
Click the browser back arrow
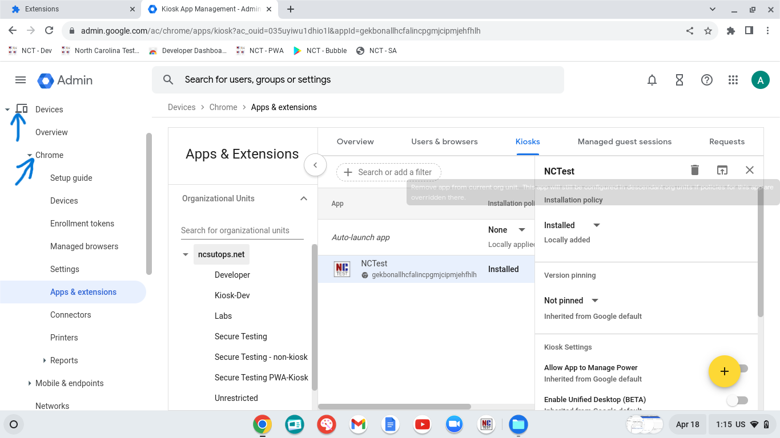pyautogui.click(x=13, y=31)
